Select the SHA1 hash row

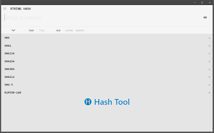coord(107,46)
